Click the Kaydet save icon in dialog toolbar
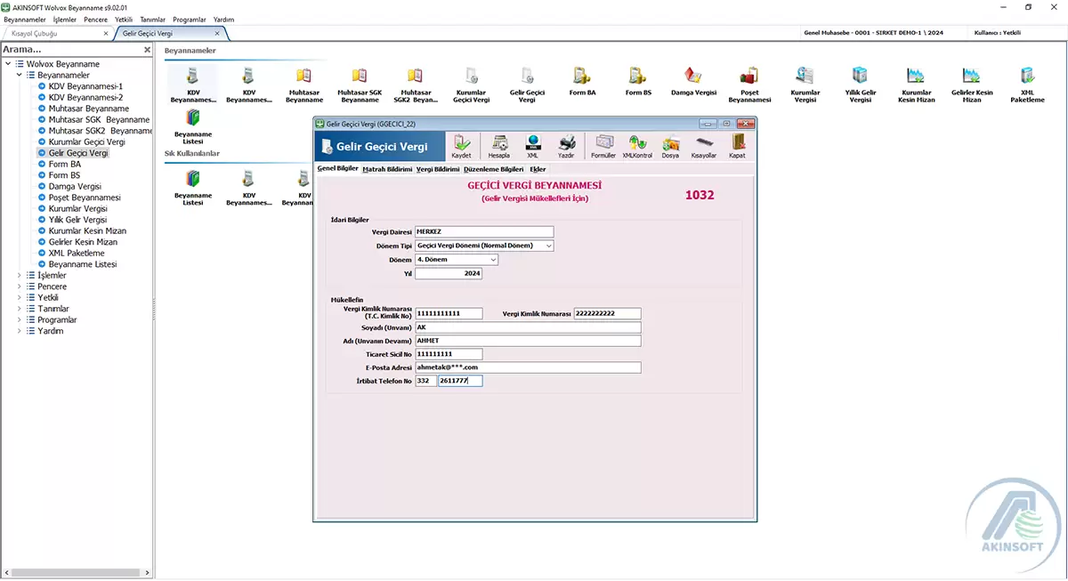 pyautogui.click(x=461, y=145)
